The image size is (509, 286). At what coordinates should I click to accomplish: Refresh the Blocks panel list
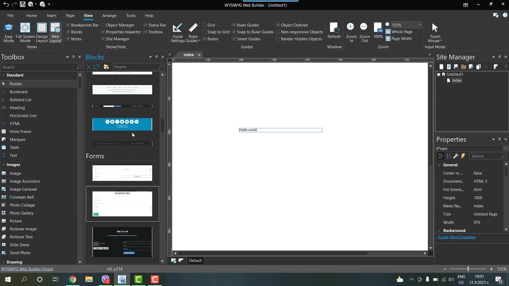tap(96, 67)
